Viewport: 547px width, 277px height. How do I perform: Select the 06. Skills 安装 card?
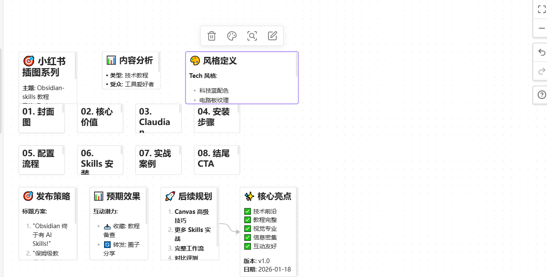pos(100,160)
